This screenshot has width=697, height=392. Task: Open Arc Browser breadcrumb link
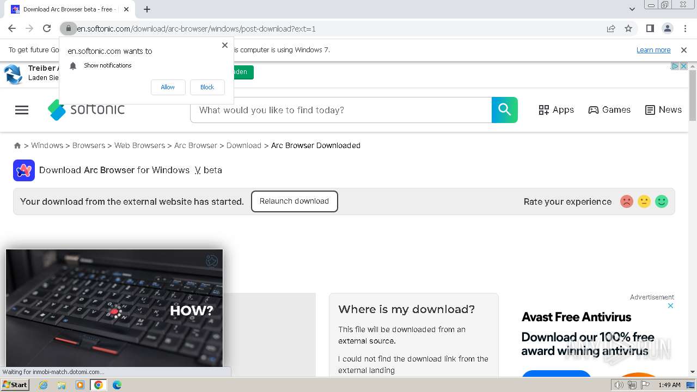pos(195,145)
